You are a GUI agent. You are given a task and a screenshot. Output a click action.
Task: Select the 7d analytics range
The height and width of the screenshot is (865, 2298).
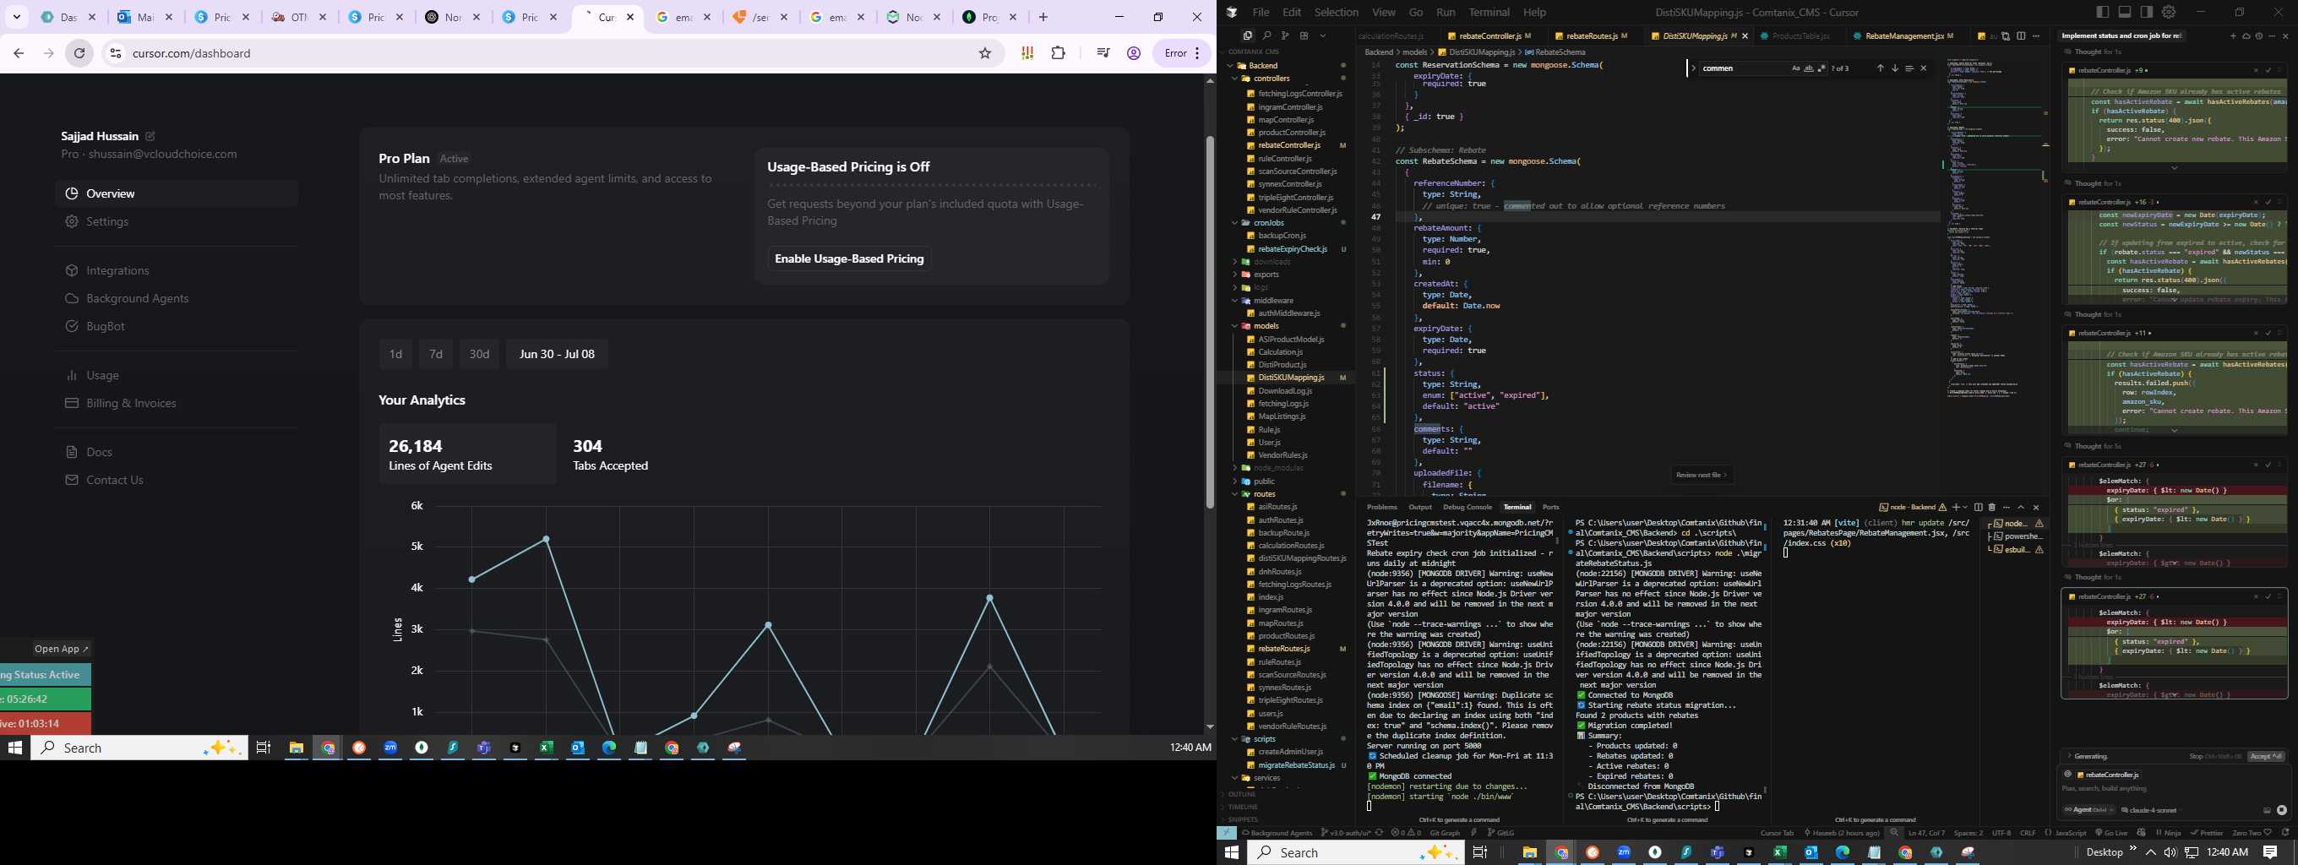click(x=435, y=354)
